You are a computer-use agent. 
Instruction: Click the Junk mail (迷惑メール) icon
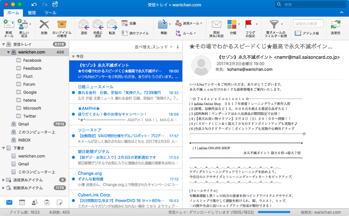pyautogui.click(x=178, y=23)
